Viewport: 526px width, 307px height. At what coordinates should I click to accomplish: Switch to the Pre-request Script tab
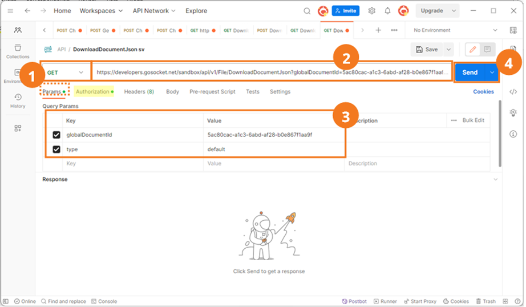click(x=212, y=92)
